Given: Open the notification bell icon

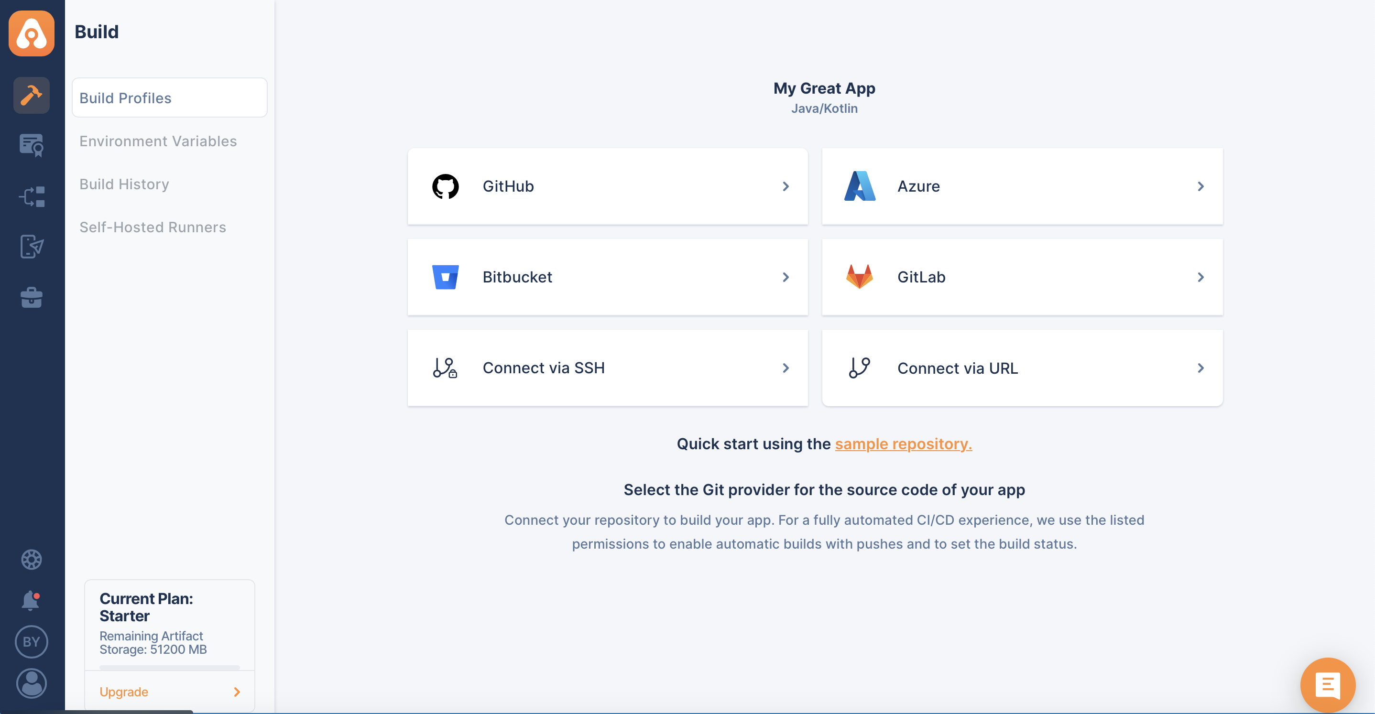Looking at the screenshot, I should 32,600.
